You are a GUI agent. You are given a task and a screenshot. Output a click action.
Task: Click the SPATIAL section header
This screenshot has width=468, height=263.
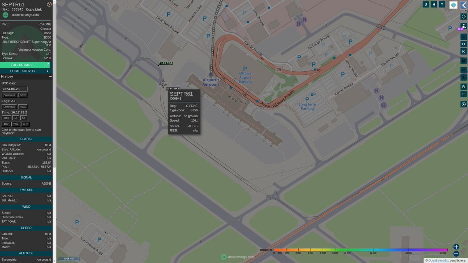pyautogui.click(x=27, y=139)
